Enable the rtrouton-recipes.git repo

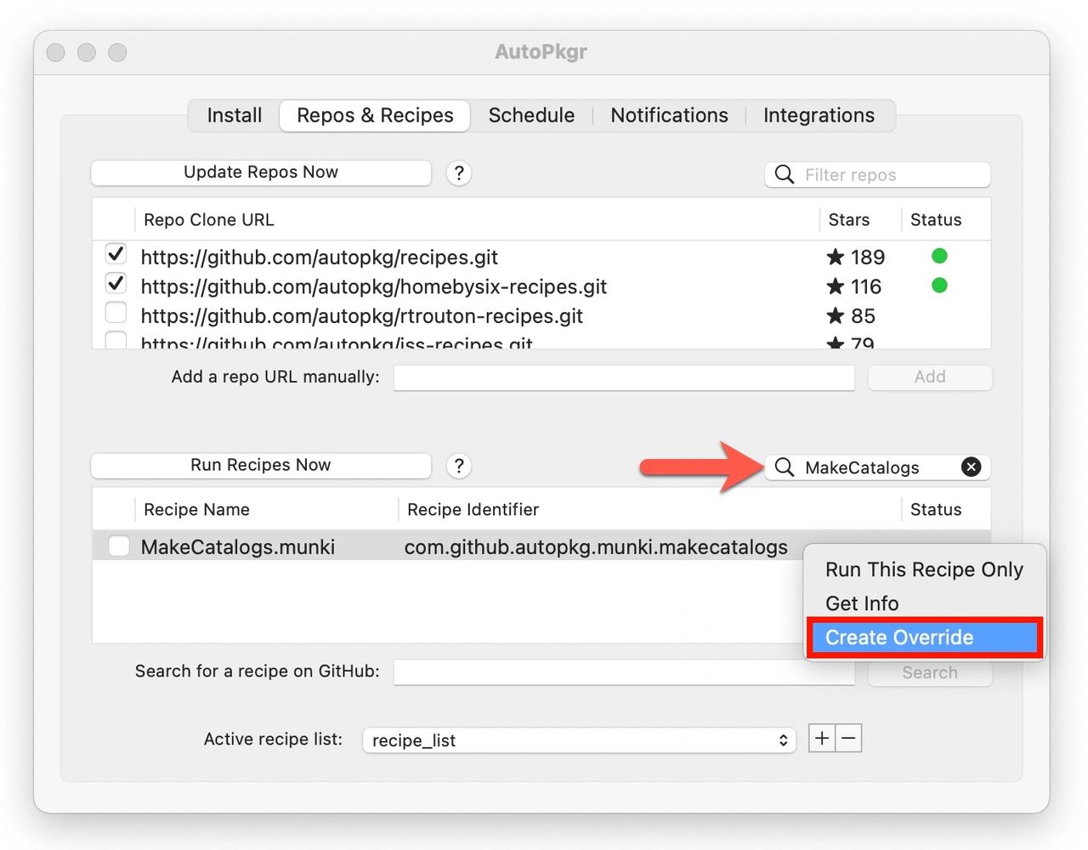click(x=116, y=313)
